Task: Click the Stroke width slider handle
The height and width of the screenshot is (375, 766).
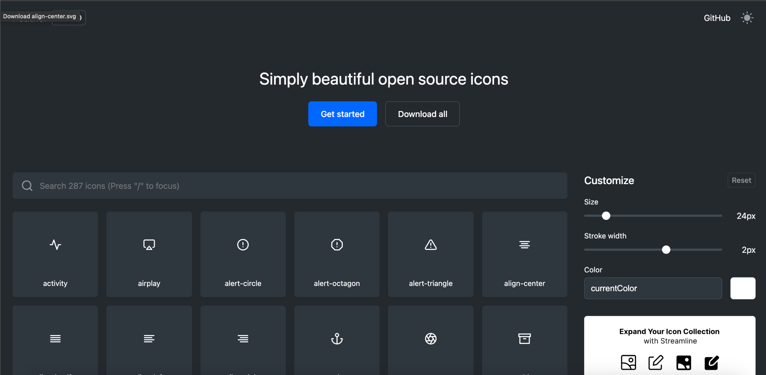Action: 666,250
